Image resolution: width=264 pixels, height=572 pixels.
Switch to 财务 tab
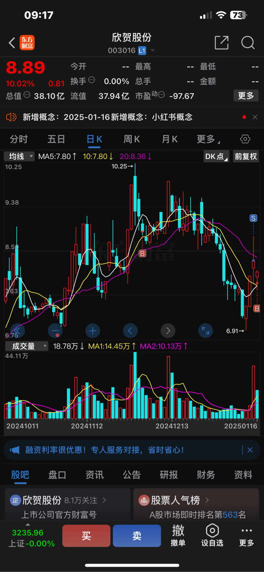click(x=206, y=475)
